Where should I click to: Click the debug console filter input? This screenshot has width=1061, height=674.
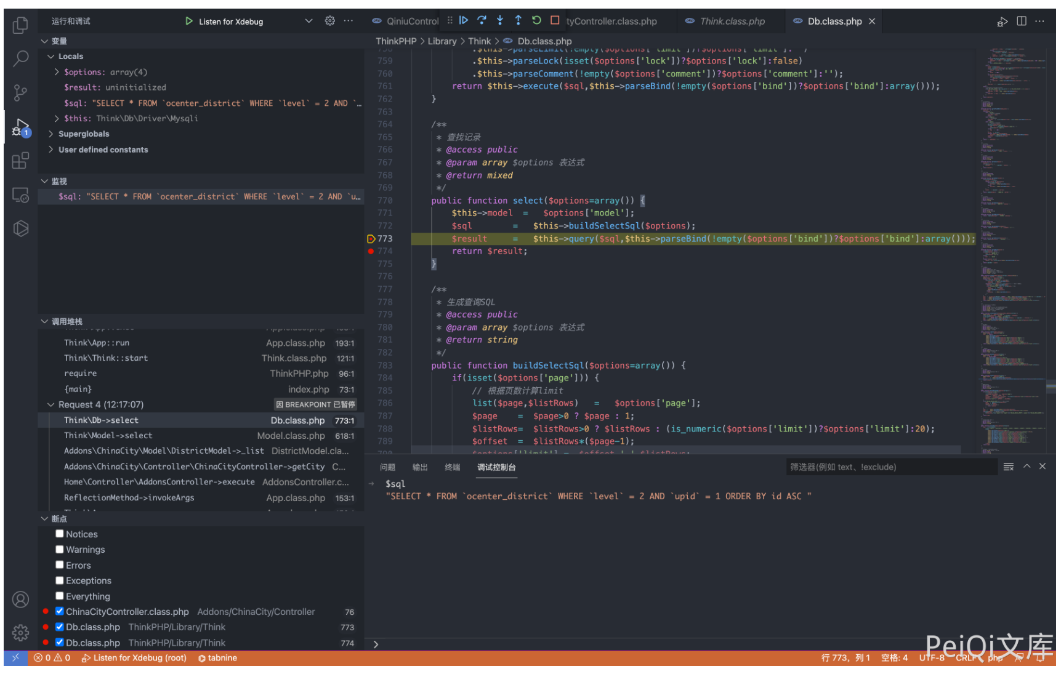click(x=890, y=467)
